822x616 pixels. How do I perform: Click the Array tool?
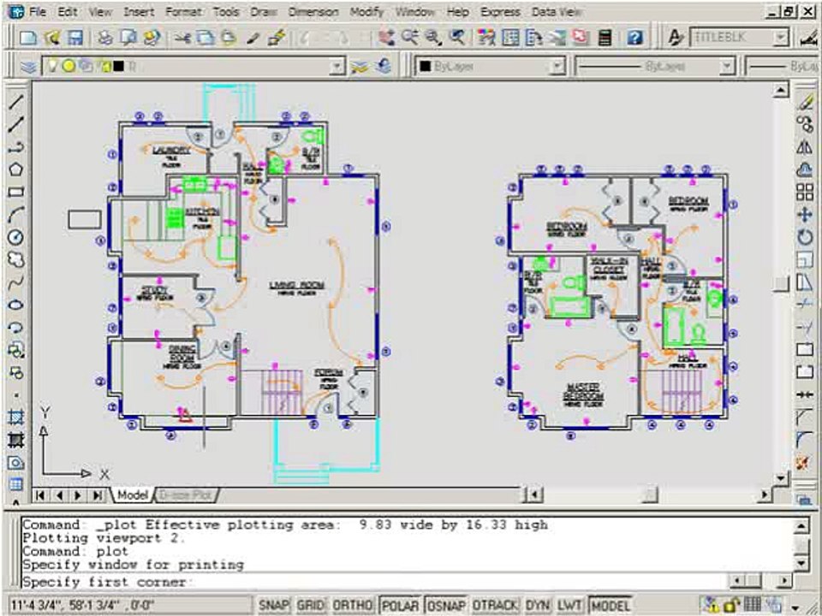[x=805, y=192]
